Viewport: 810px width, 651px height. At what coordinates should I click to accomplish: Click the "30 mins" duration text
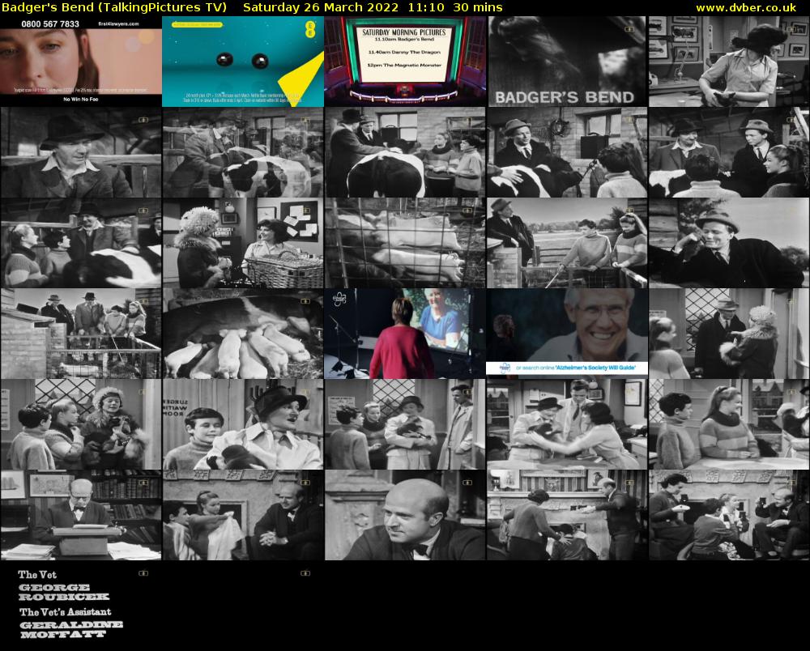pyautogui.click(x=478, y=8)
